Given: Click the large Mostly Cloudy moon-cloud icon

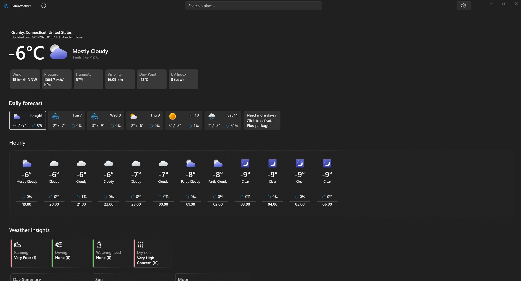Looking at the screenshot, I should (x=58, y=52).
